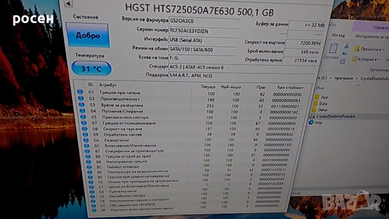Click status circle for "Температура на въздушния поток"

[x=90, y=172]
